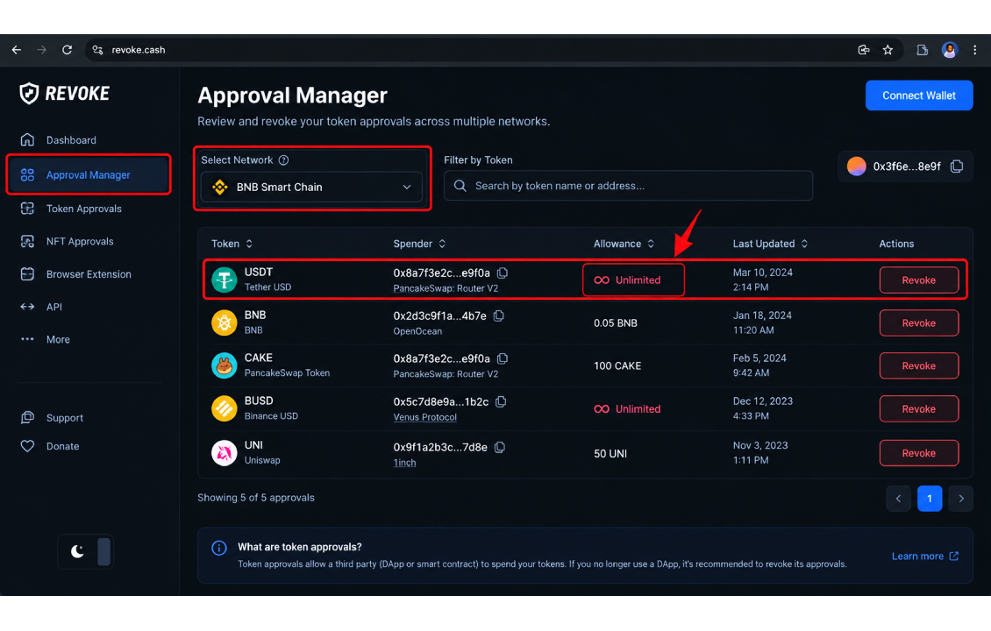Copy wallet address 0x3f6e...8e9f
991x631 pixels.
(x=957, y=167)
